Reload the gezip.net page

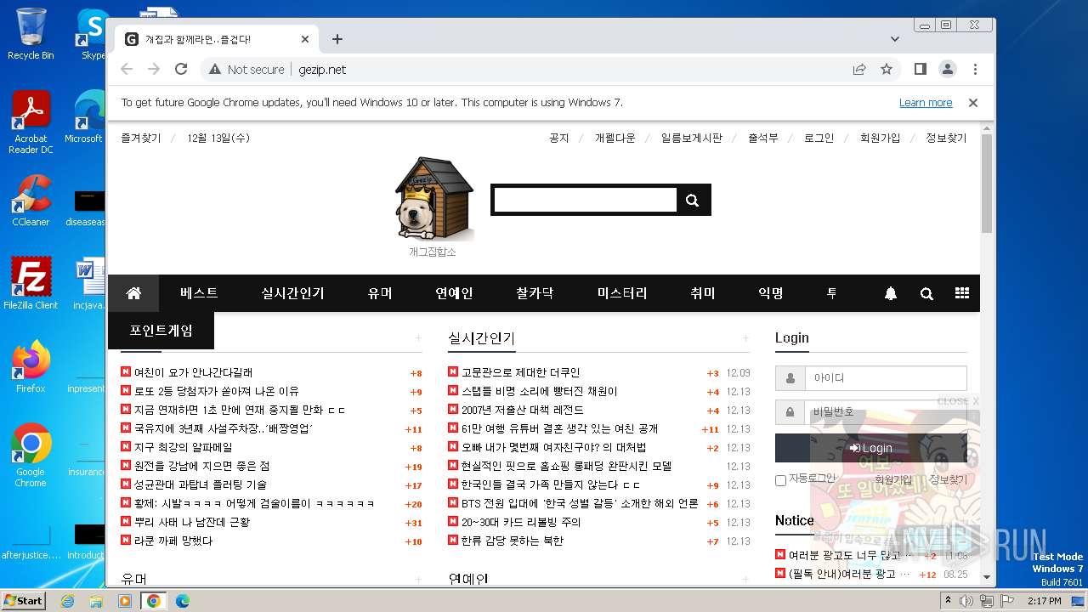[181, 69]
